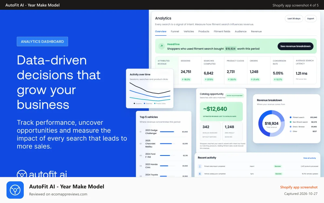The height and width of the screenshot is (203, 324).
Task: Click the Sessions legend dot under activity chart
Action: click(x=134, y=103)
